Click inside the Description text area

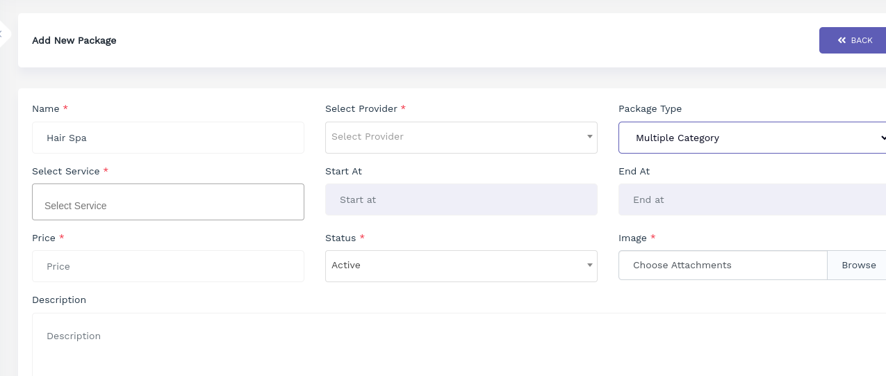coord(459,345)
